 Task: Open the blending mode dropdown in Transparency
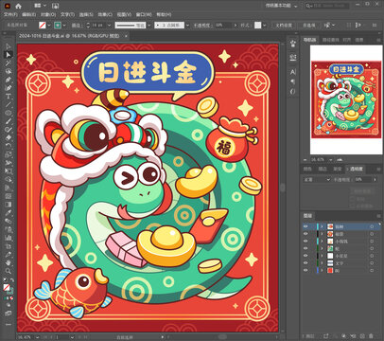[317, 179]
